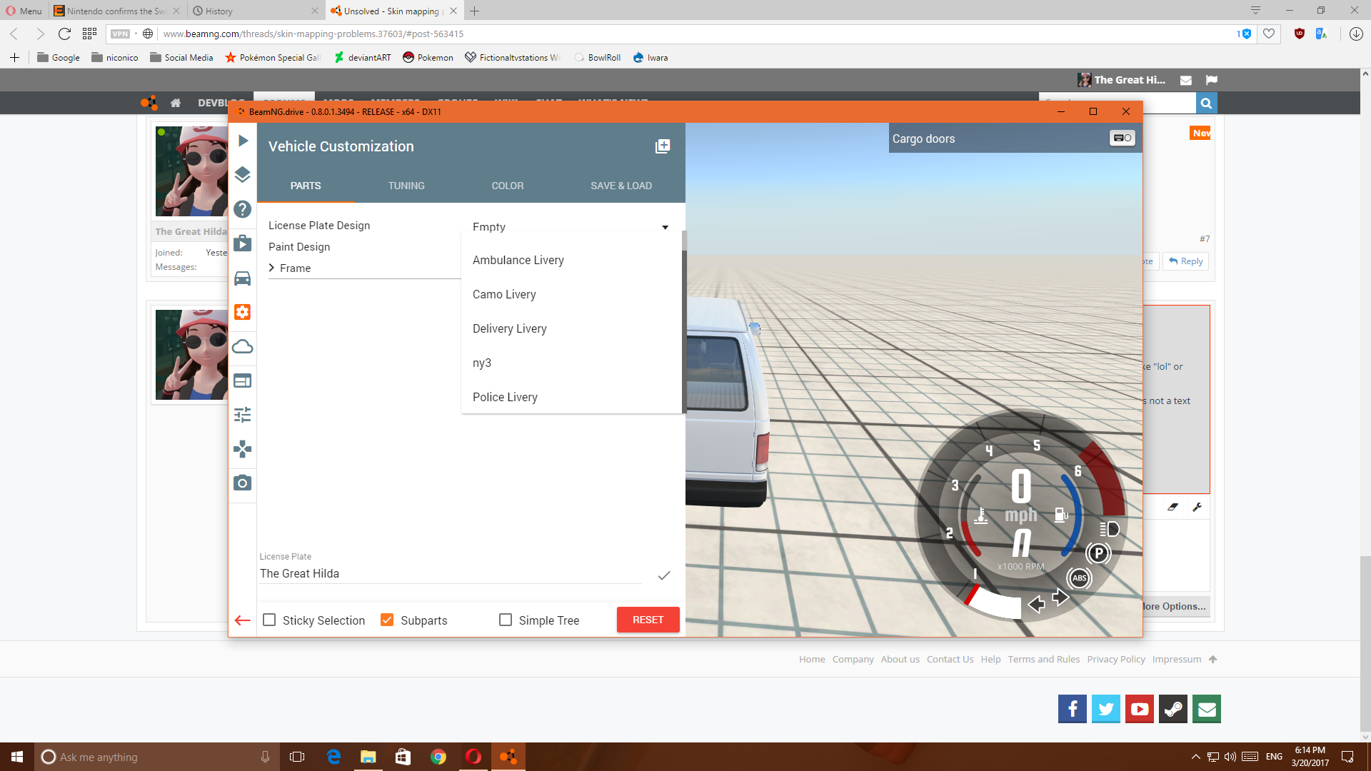This screenshot has height=771, width=1371.
Task: Switch to the SAVE & LOAD tab
Action: (621, 186)
